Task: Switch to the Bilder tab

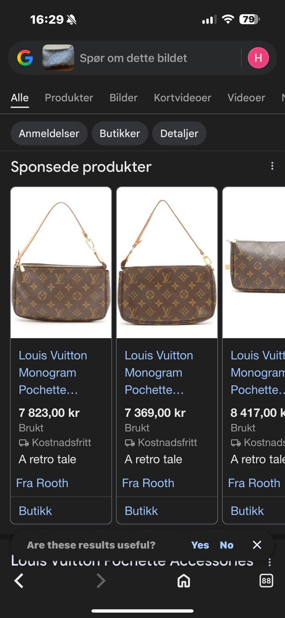Action: [123, 98]
